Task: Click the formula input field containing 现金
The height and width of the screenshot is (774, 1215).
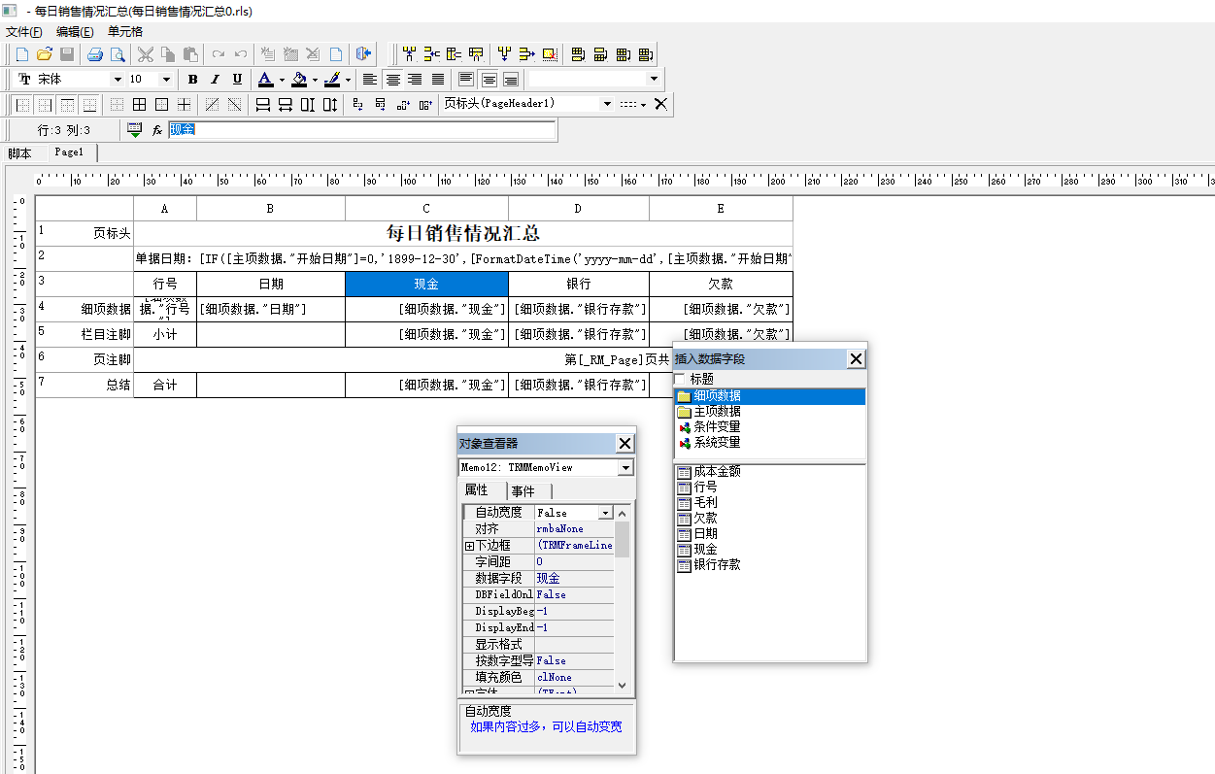Action: [362, 130]
